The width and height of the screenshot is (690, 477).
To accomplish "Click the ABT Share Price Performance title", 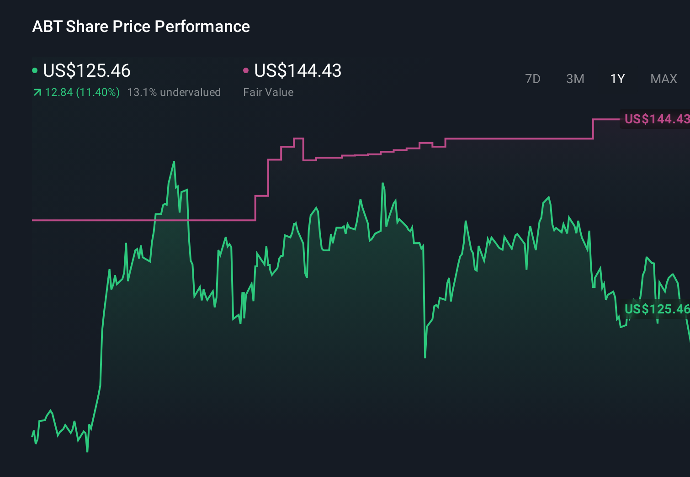I will pyautogui.click(x=141, y=26).
